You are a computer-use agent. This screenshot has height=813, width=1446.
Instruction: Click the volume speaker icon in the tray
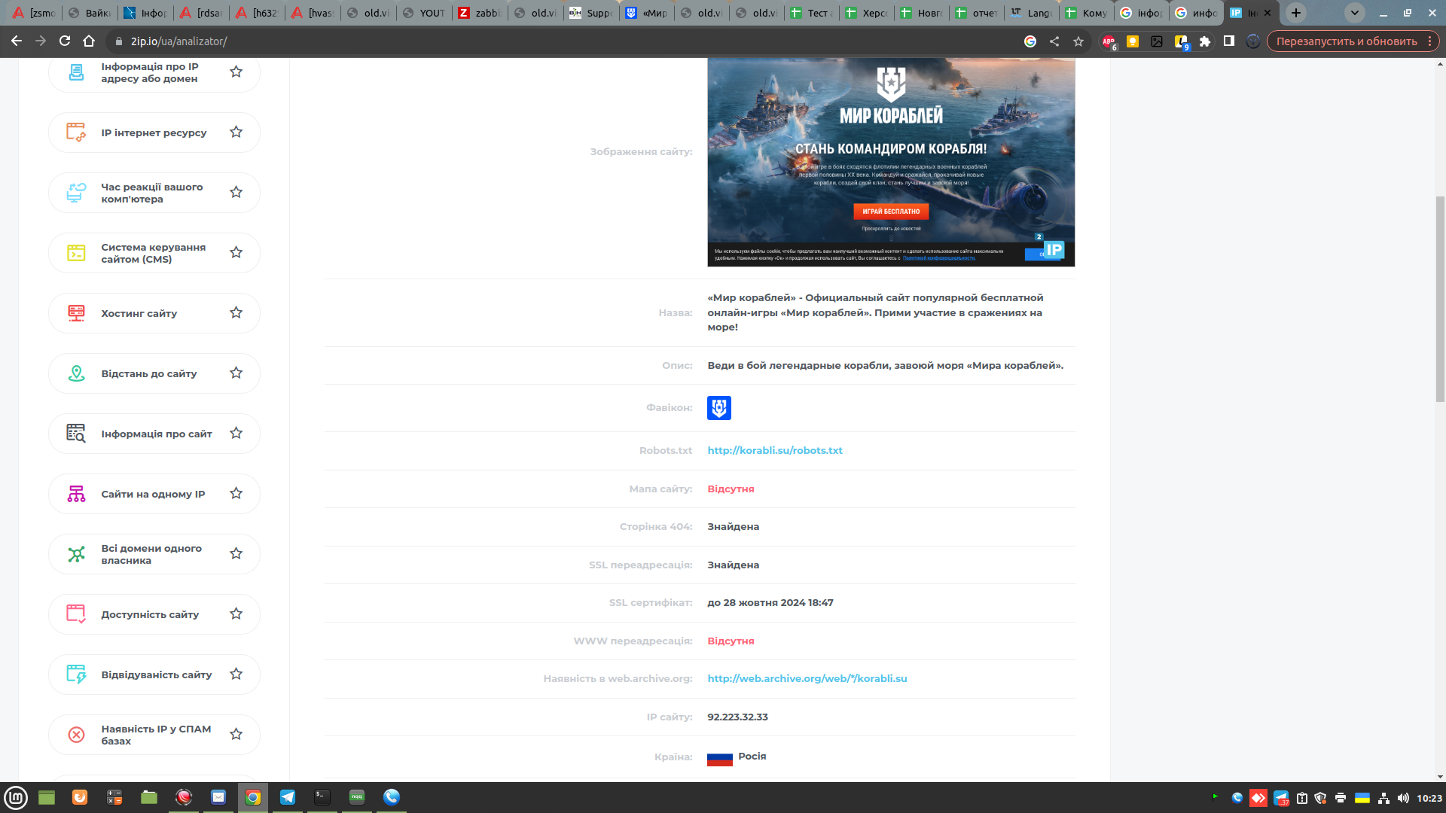pos(1403,798)
